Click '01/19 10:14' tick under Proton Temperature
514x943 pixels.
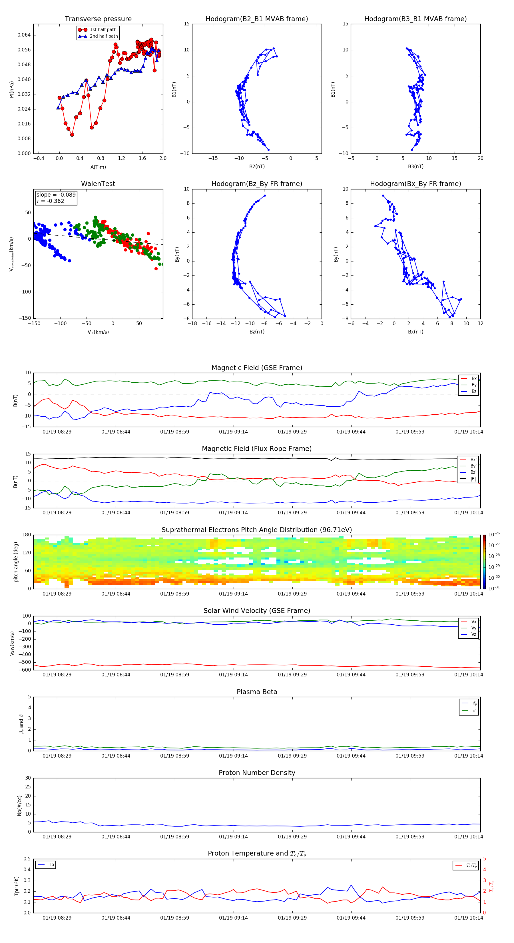coord(469,918)
